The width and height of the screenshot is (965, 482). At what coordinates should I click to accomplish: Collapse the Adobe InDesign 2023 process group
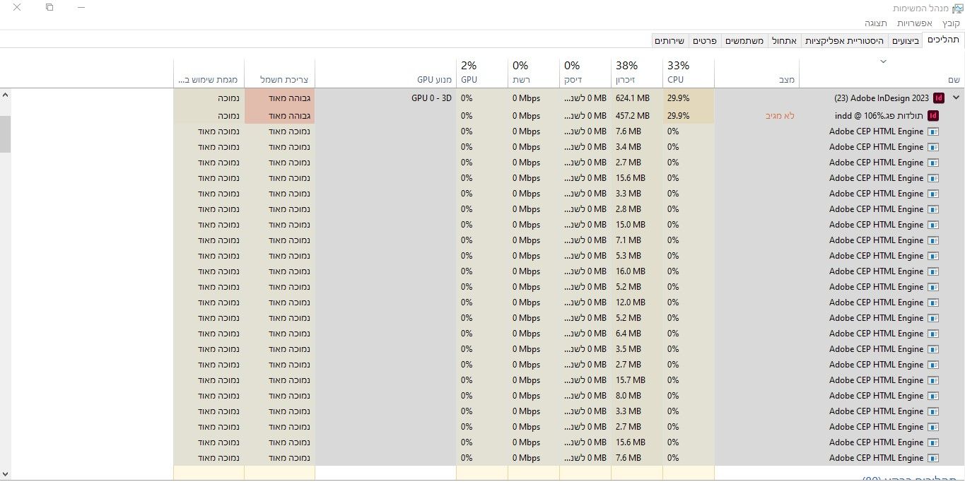(956, 98)
